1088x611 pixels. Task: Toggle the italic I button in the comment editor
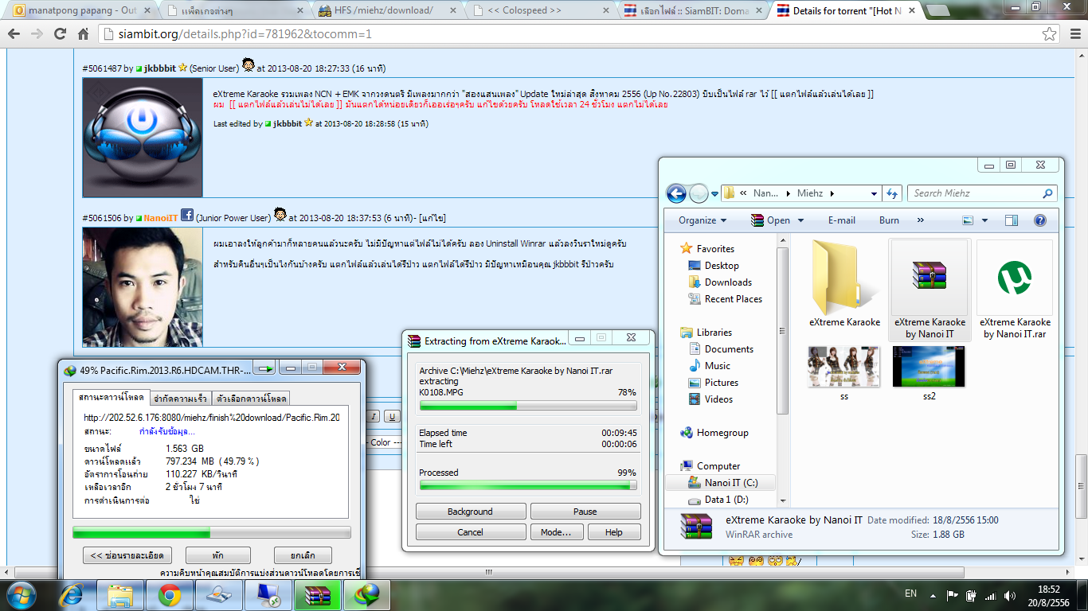(x=374, y=416)
